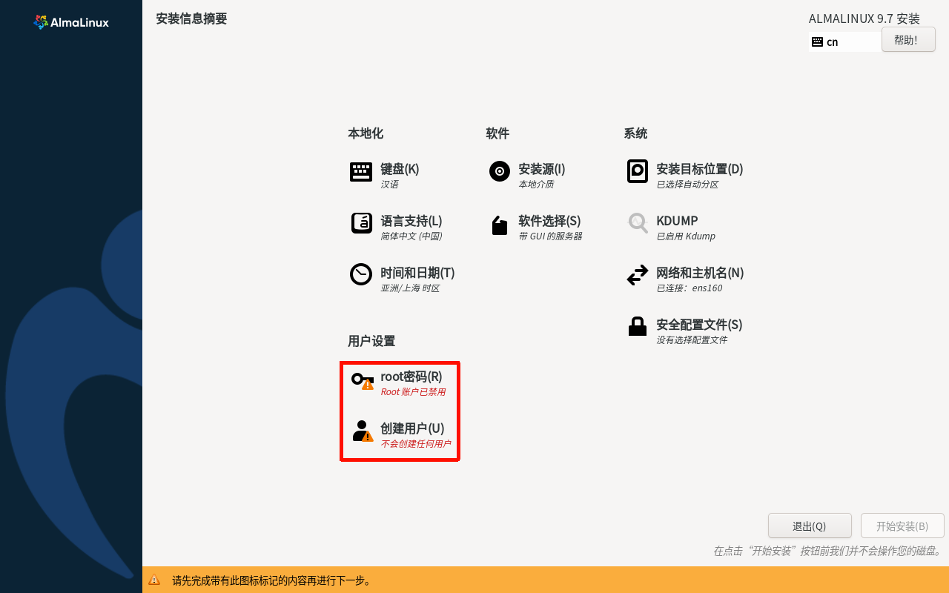The height and width of the screenshot is (593, 949).
Task: Click the 没有选择配置文件 status text
Action: pos(692,340)
